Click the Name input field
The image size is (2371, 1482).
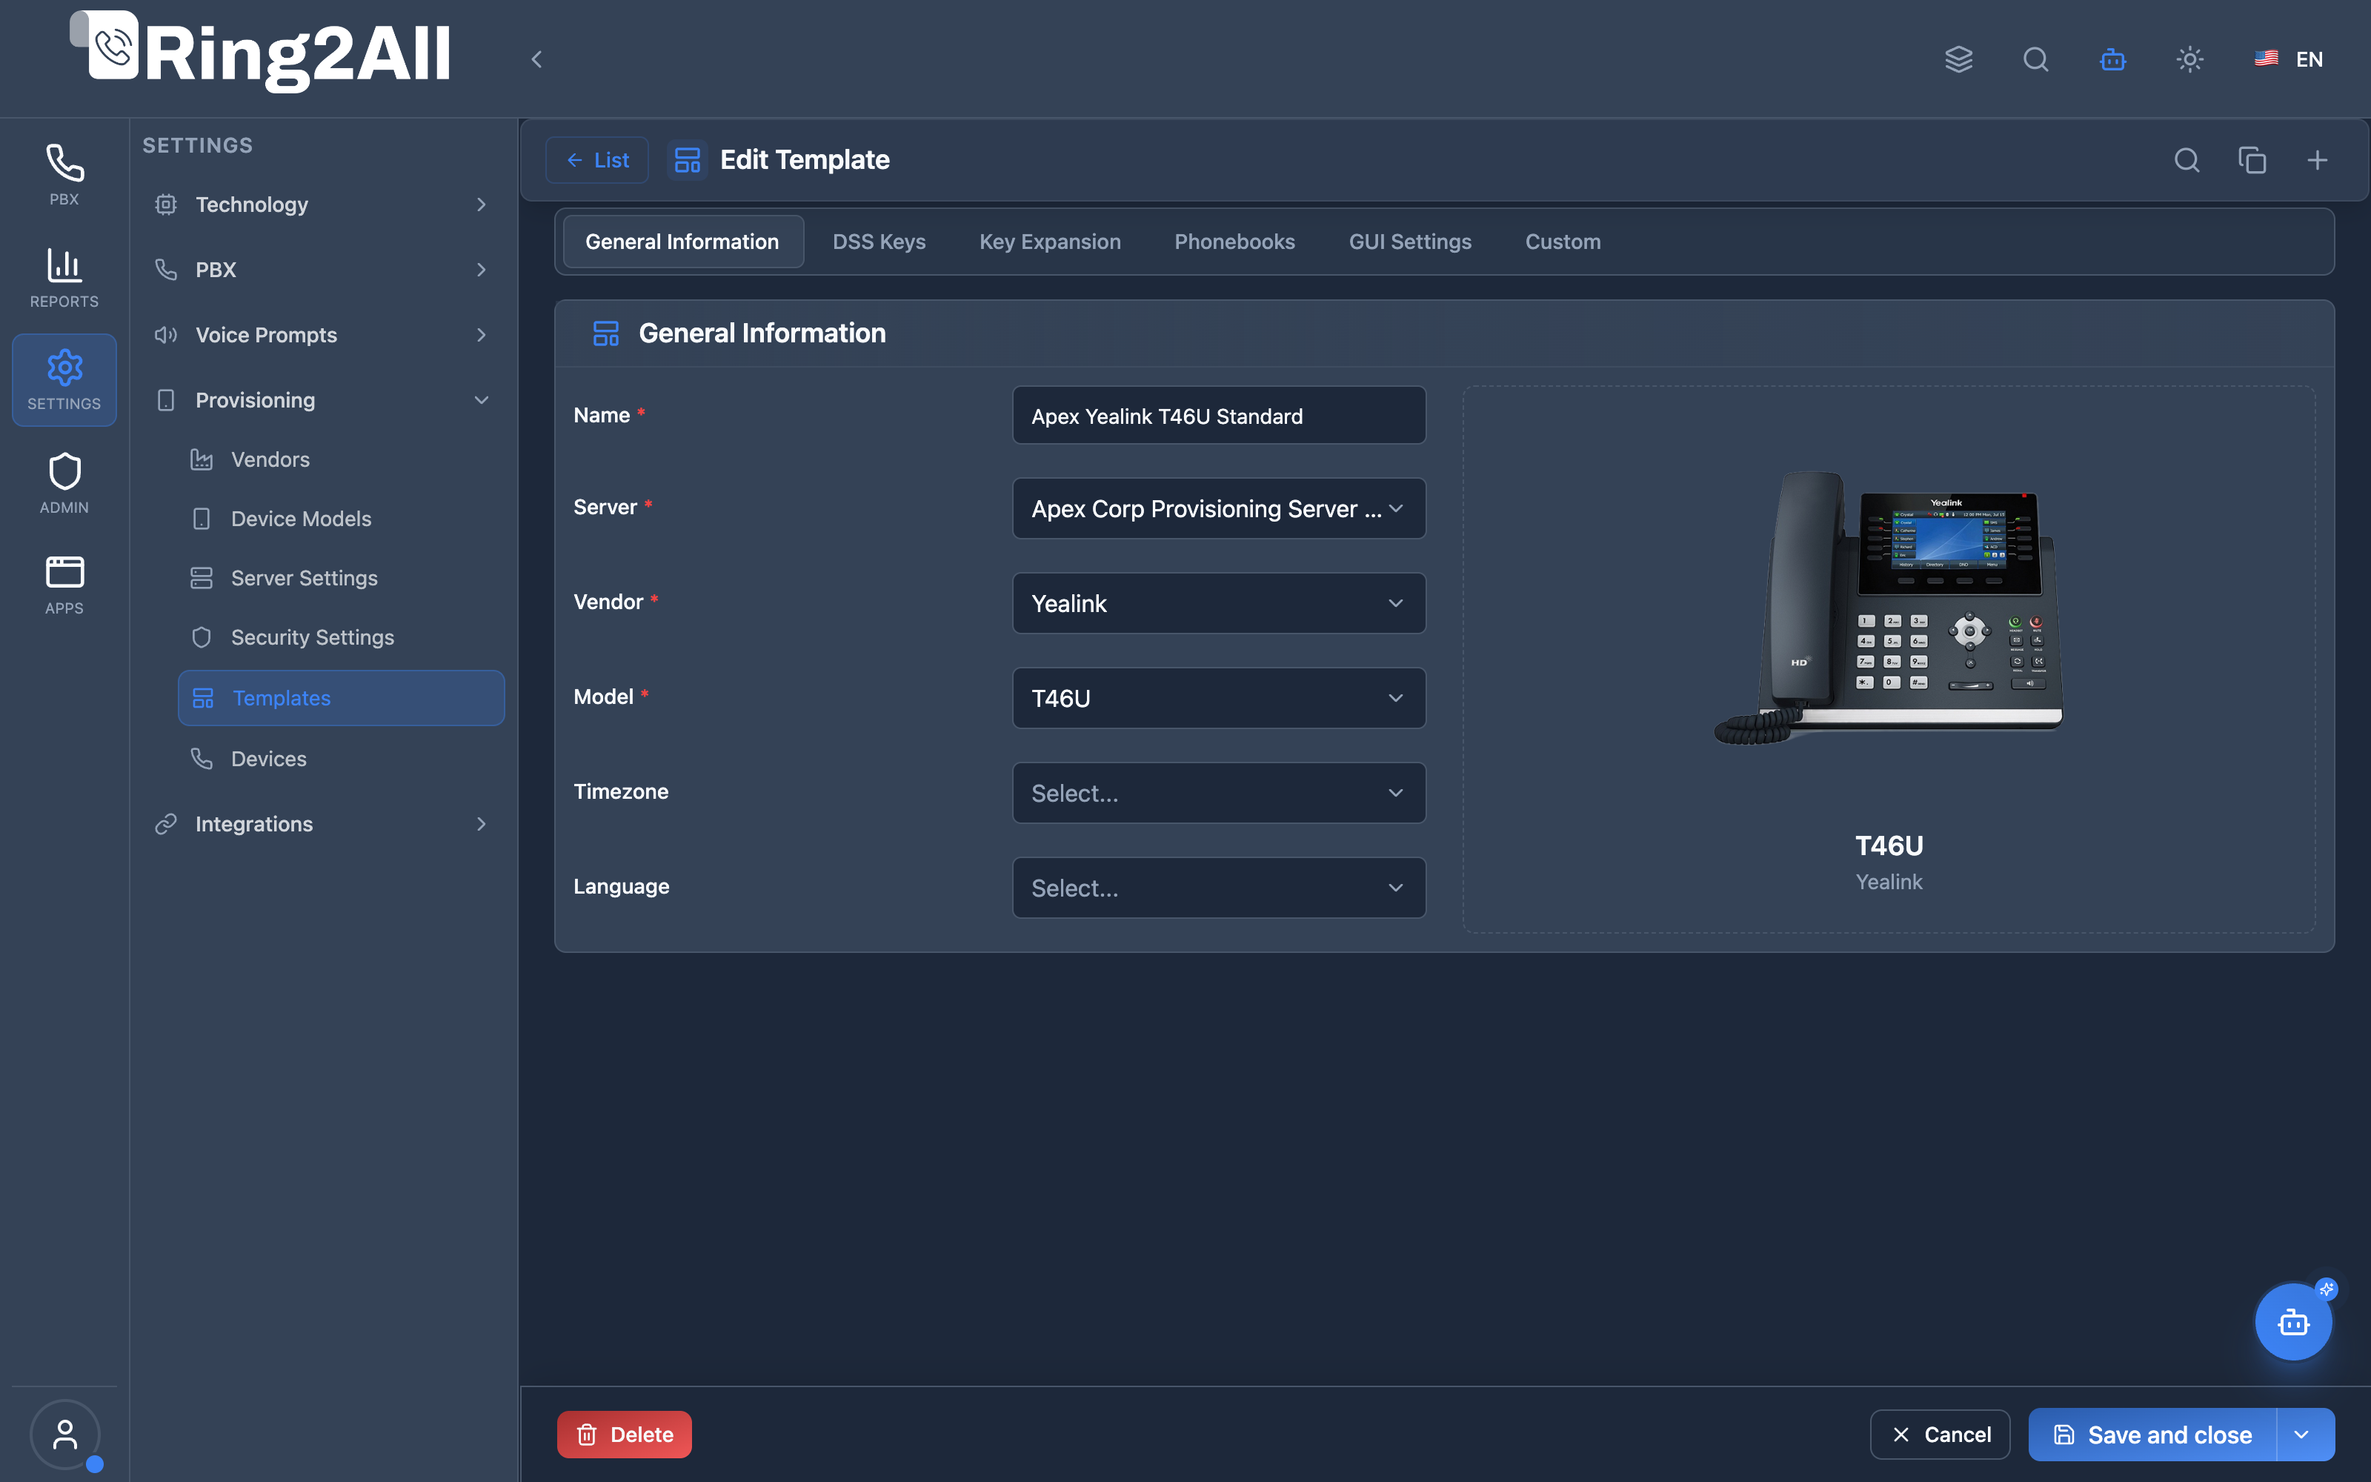tap(1218, 416)
